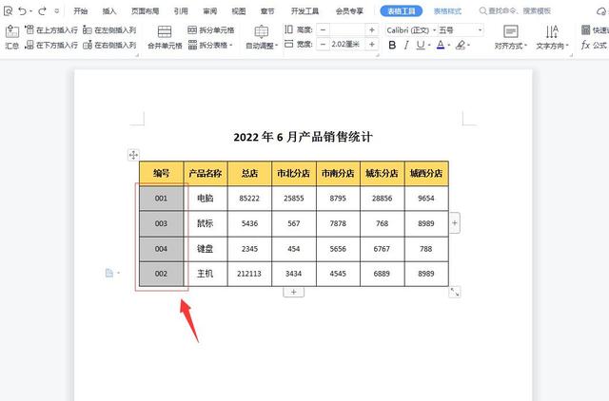
Task: Expand the quick access toolbar customize arrow
Action: click(x=57, y=11)
